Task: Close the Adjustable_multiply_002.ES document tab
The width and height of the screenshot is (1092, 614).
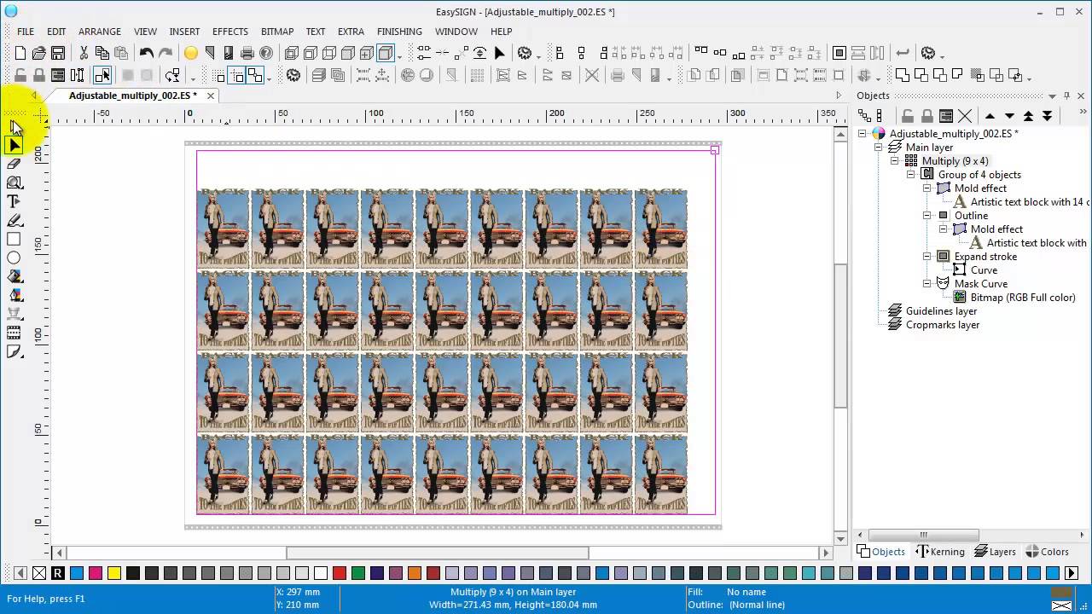Action: click(211, 96)
